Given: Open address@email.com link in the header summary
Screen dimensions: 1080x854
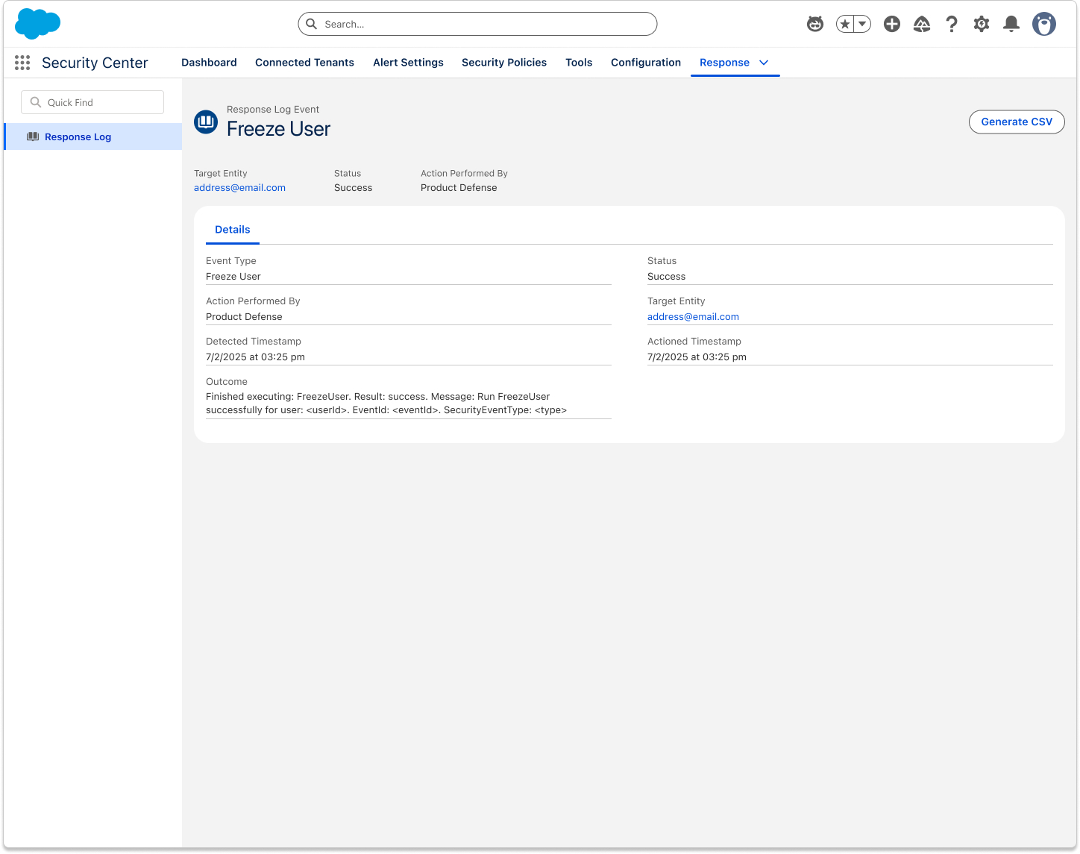Looking at the screenshot, I should click(239, 188).
